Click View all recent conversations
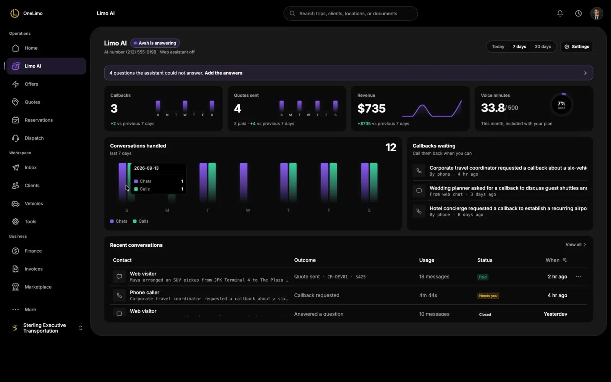611x382 pixels. click(576, 244)
